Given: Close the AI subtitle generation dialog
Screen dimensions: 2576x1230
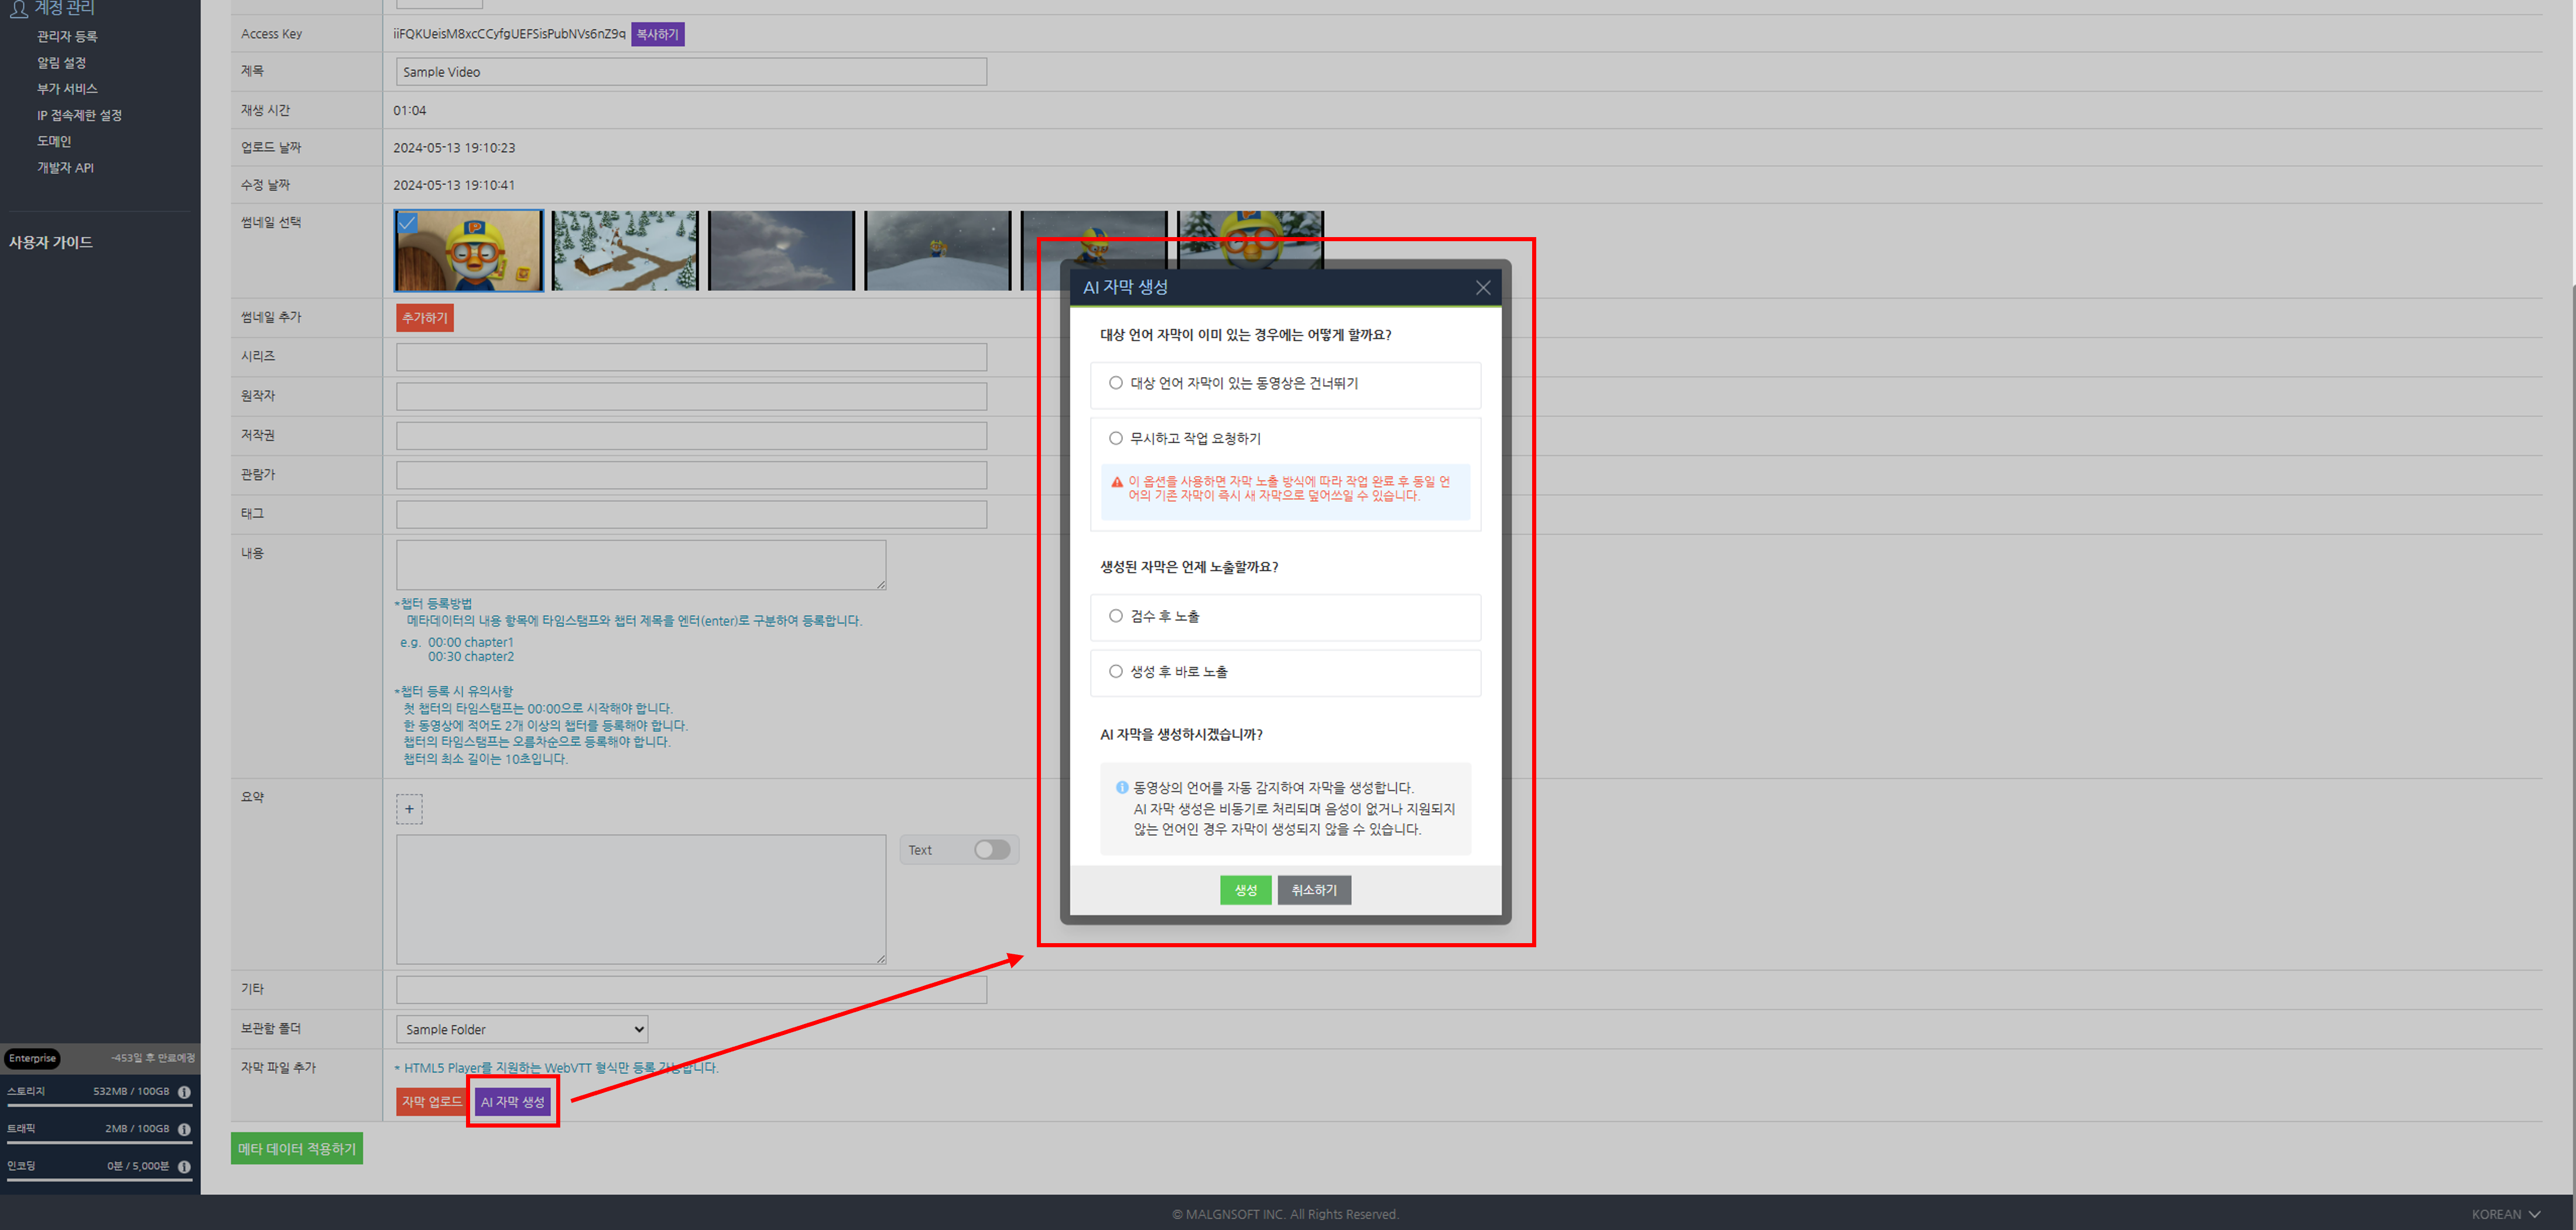Looking at the screenshot, I should tap(1483, 288).
